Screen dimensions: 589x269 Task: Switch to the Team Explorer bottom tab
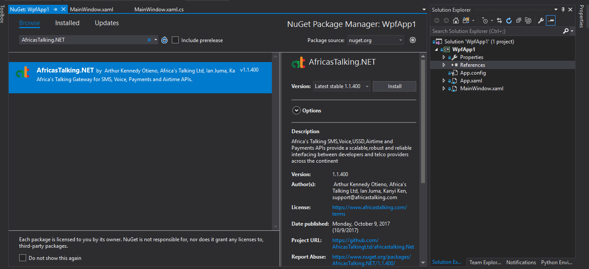485,262
